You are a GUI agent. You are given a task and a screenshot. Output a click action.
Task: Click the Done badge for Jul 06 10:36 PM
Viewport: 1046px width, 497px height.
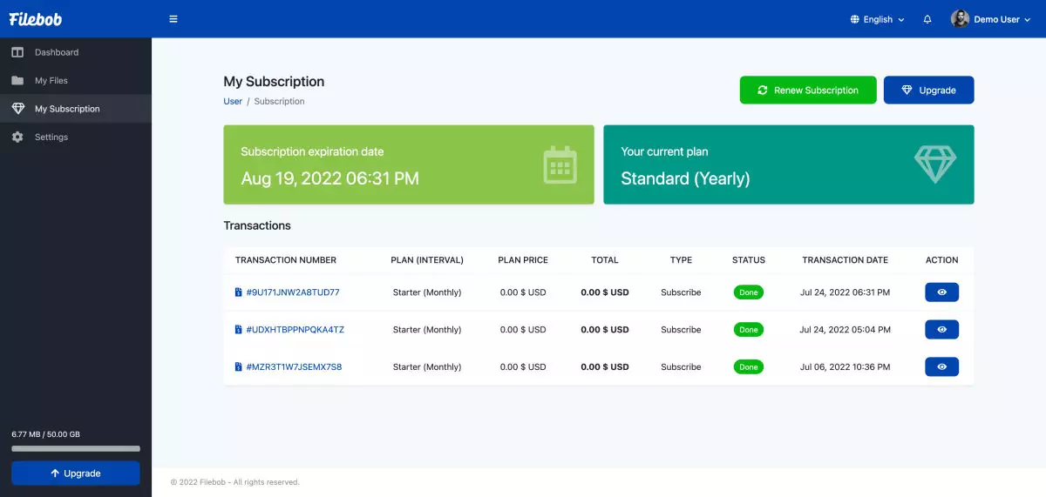pyautogui.click(x=749, y=366)
